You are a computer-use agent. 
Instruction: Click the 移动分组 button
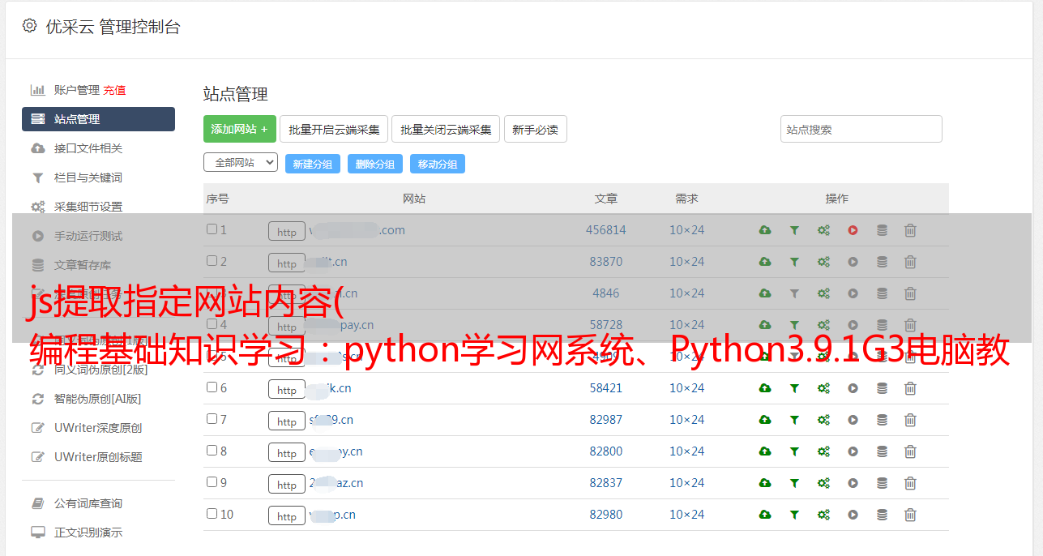click(x=438, y=164)
